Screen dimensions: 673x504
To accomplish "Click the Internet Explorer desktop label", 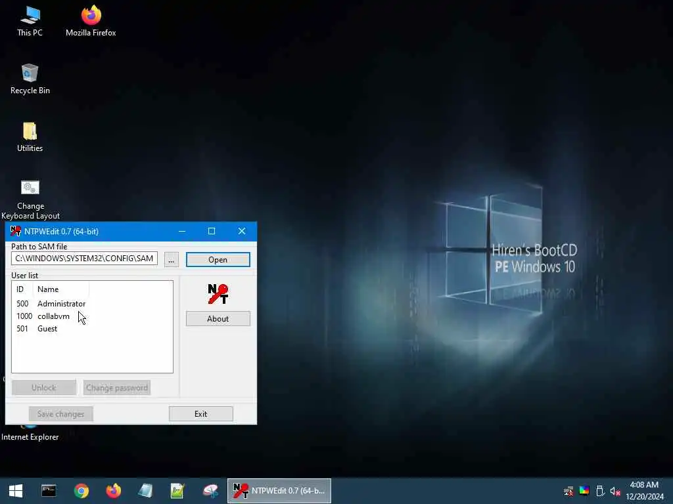I will click(30, 436).
